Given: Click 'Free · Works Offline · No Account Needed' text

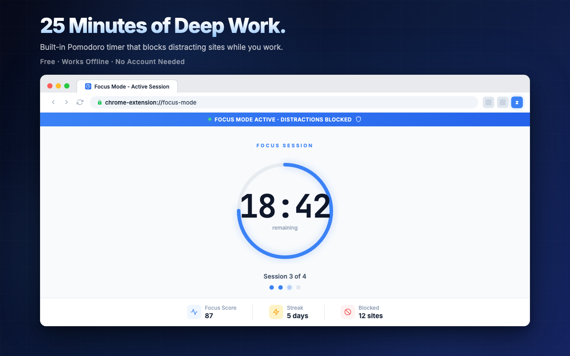Looking at the screenshot, I should point(112,62).
